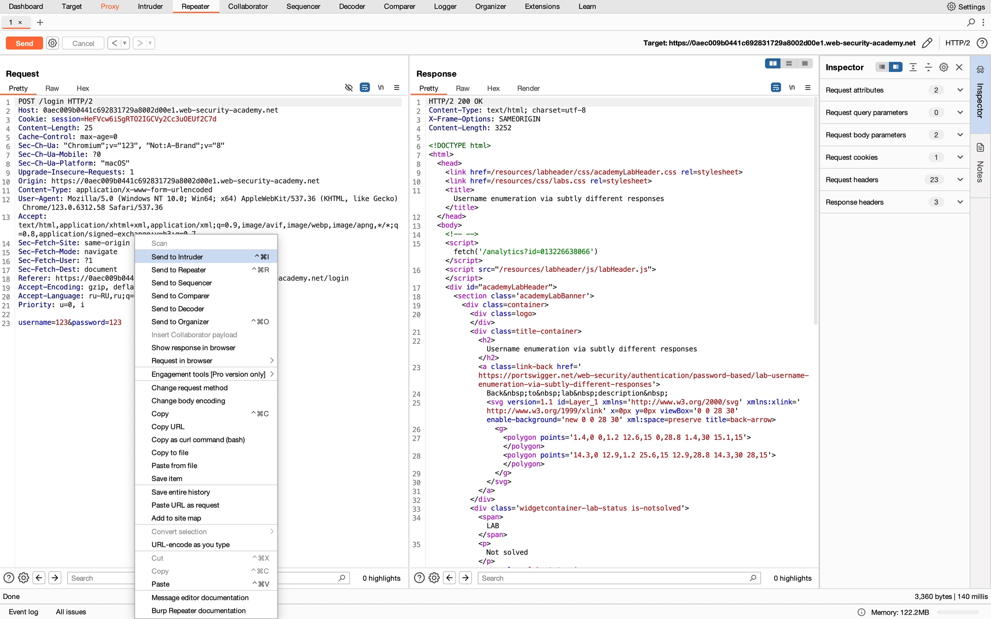This screenshot has height=619, width=991.
Task: Toggle response line wrap icon
Action: pyautogui.click(x=776, y=87)
